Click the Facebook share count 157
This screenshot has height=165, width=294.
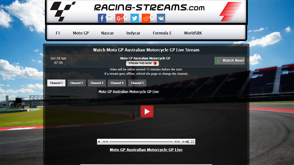click(x=109, y=17)
